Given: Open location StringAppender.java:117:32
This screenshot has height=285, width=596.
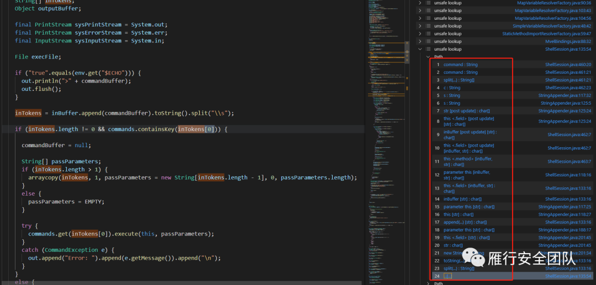Looking at the screenshot, I should pos(565,95).
